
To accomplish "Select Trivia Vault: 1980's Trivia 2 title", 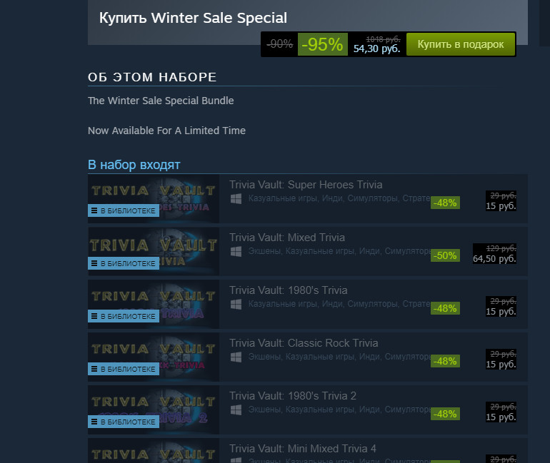I will click(x=293, y=396).
